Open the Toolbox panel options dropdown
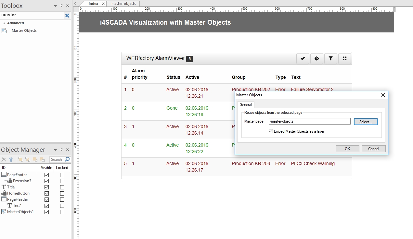This screenshot has height=239, width=413. point(55,6)
